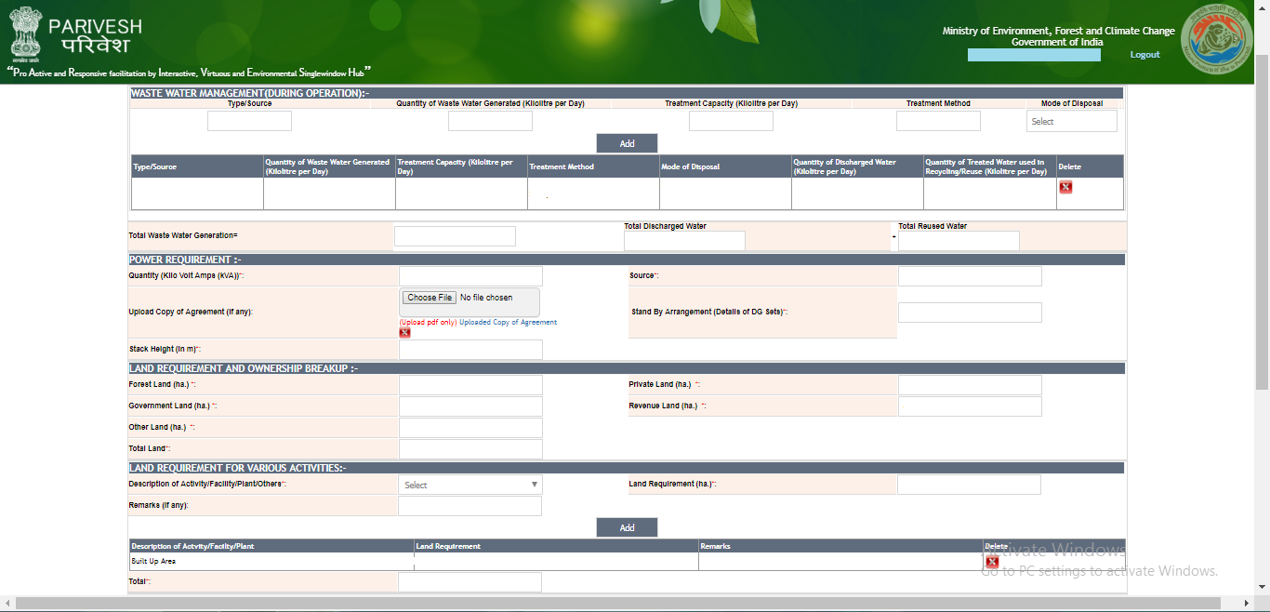The height and width of the screenshot is (612, 1270).
Task: Click the Ministry of Environment circular emblem
Action: (x=1216, y=38)
